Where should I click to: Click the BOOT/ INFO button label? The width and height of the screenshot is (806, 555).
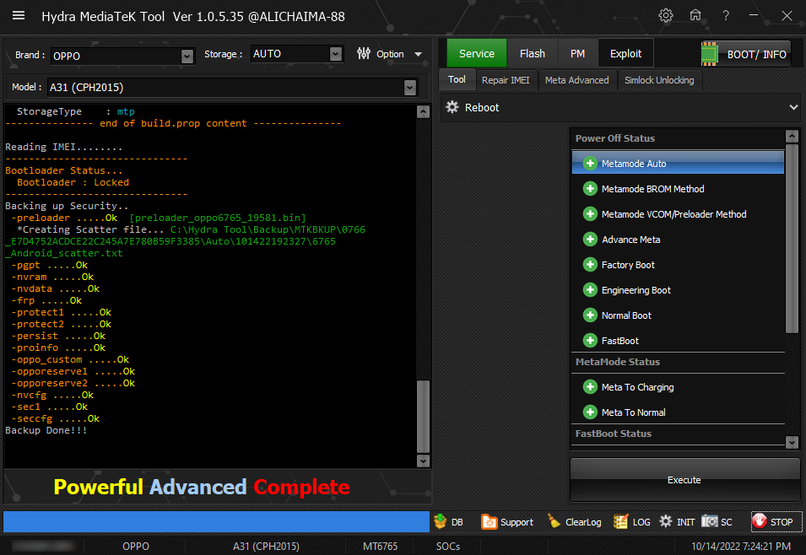tap(757, 55)
